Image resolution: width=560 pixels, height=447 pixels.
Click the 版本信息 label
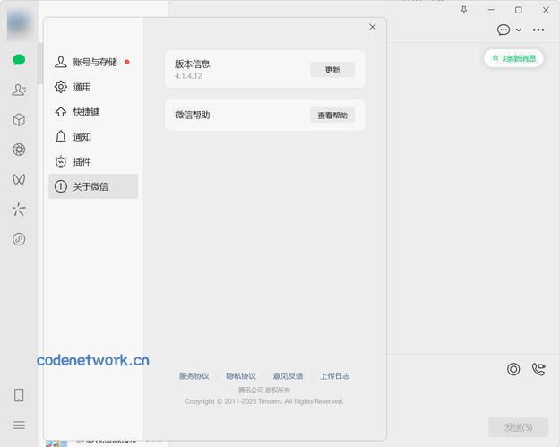(192, 64)
